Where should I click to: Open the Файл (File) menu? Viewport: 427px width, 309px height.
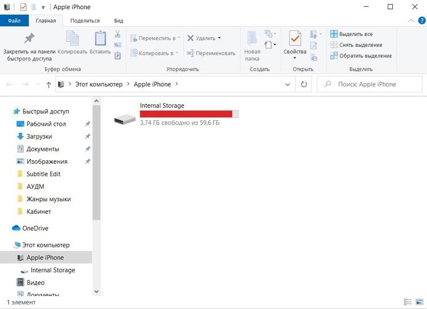click(14, 21)
